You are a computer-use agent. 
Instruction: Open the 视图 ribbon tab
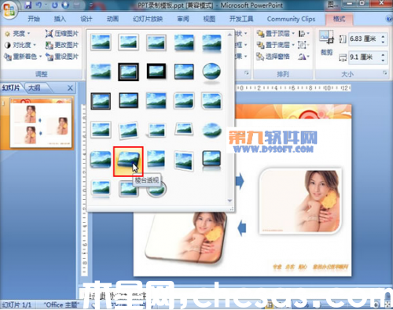pyautogui.click(x=209, y=19)
